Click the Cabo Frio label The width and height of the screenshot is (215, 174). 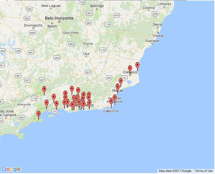click(111, 111)
